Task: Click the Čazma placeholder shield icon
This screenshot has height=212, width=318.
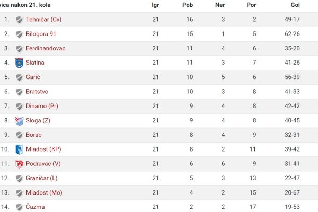Action: (x=19, y=207)
